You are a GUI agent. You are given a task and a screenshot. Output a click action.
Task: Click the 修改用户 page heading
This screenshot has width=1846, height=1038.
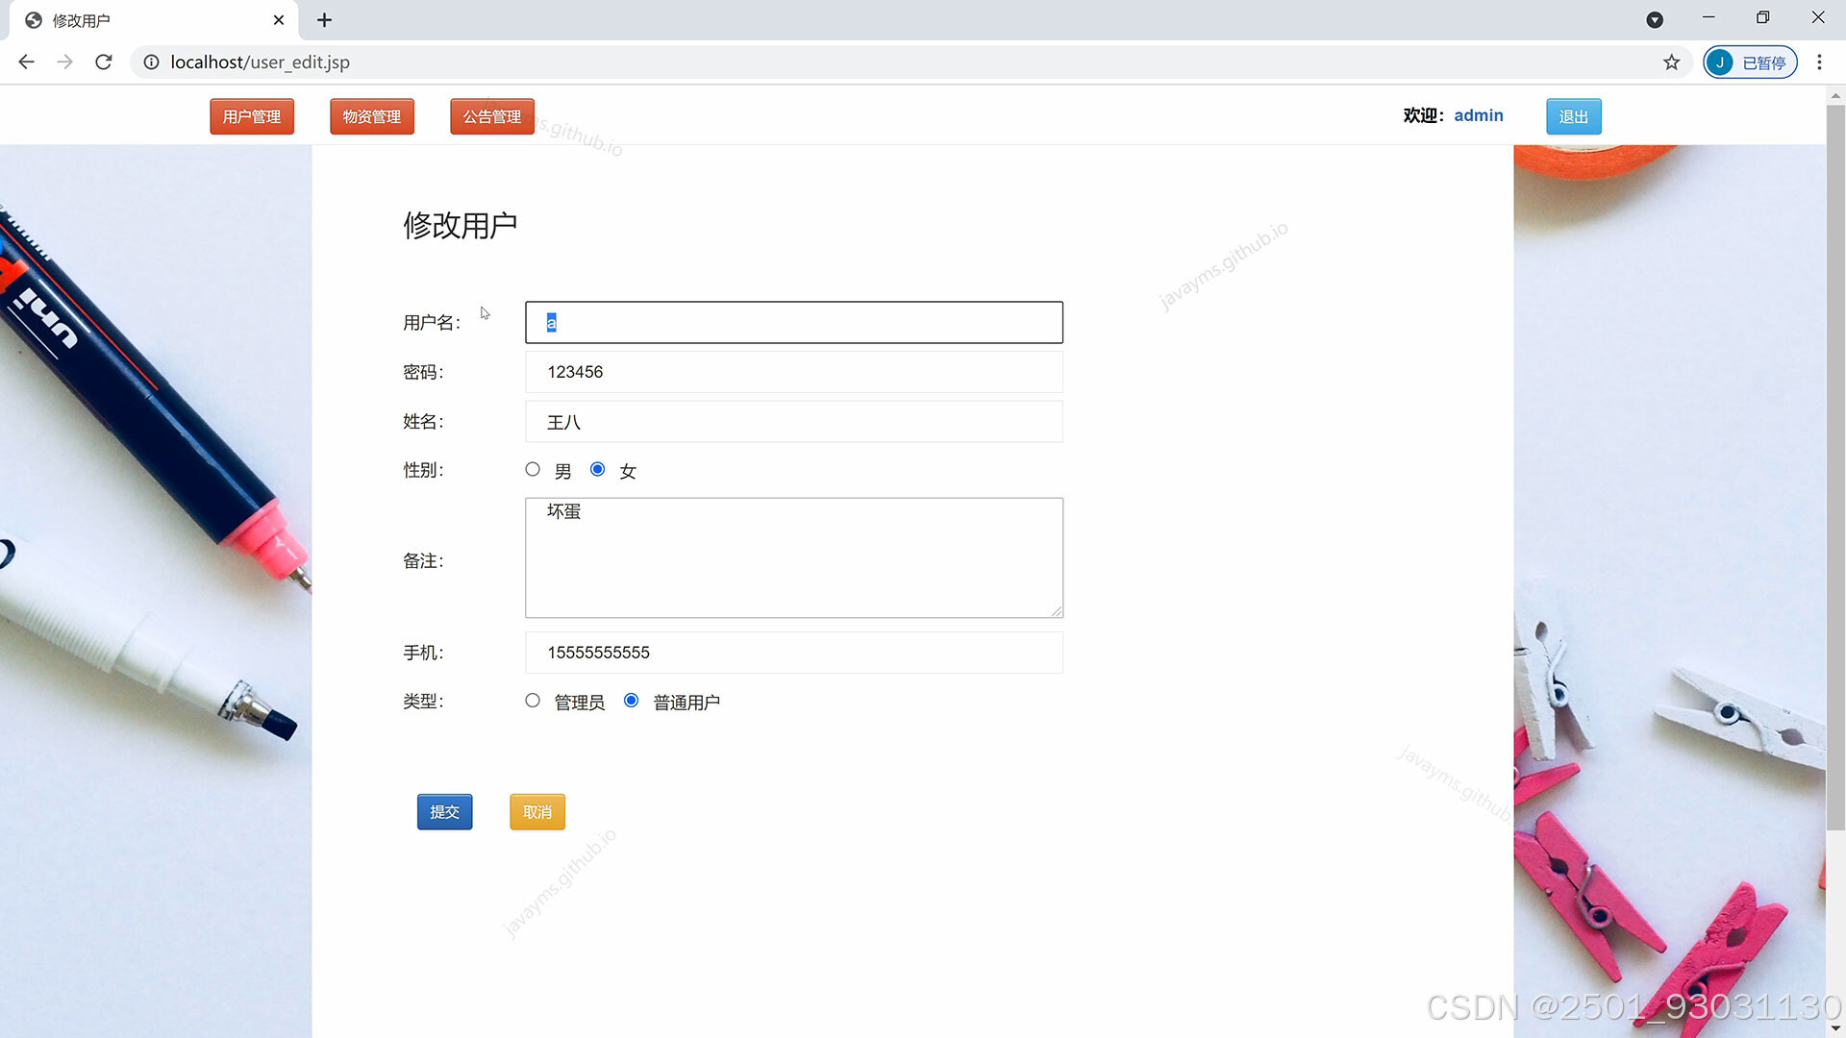coord(461,225)
